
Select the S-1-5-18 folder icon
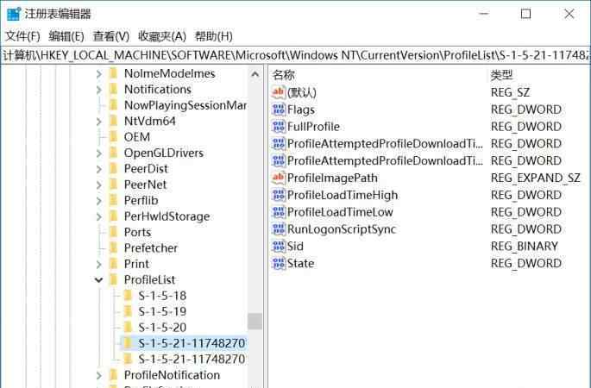(128, 296)
